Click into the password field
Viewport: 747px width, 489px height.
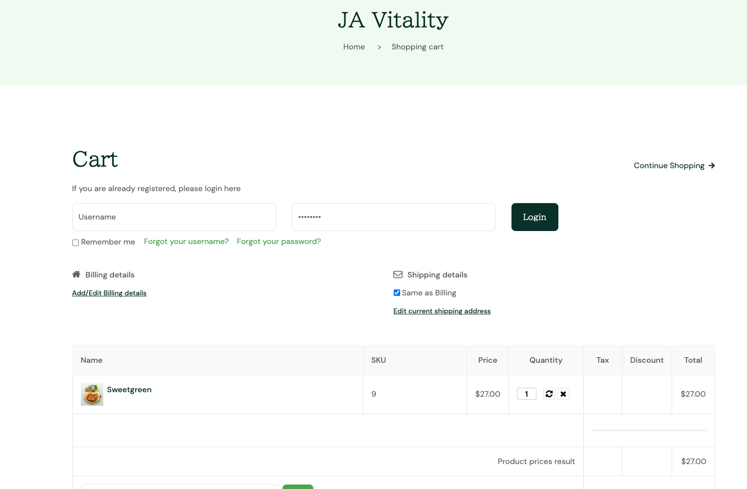pos(393,217)
